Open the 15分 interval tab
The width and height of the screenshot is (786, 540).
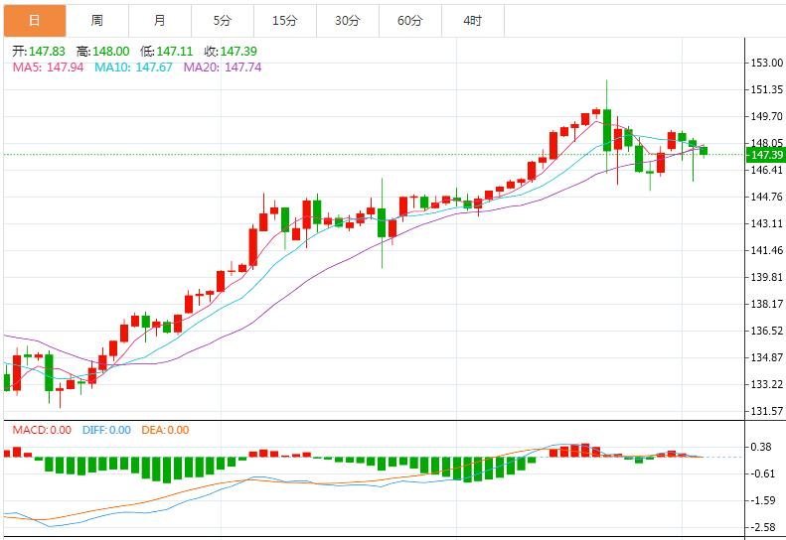(x=285, y=21)
